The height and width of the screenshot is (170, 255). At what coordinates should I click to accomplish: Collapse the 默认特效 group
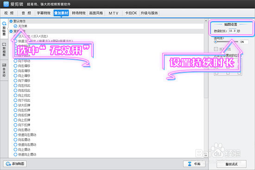(x=11, y=21)
